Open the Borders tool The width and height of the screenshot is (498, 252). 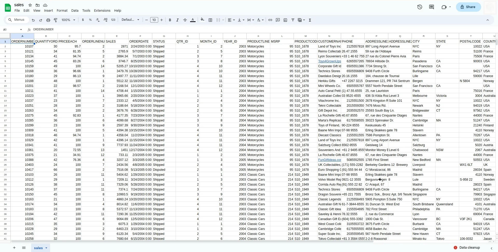pos(210,20)
